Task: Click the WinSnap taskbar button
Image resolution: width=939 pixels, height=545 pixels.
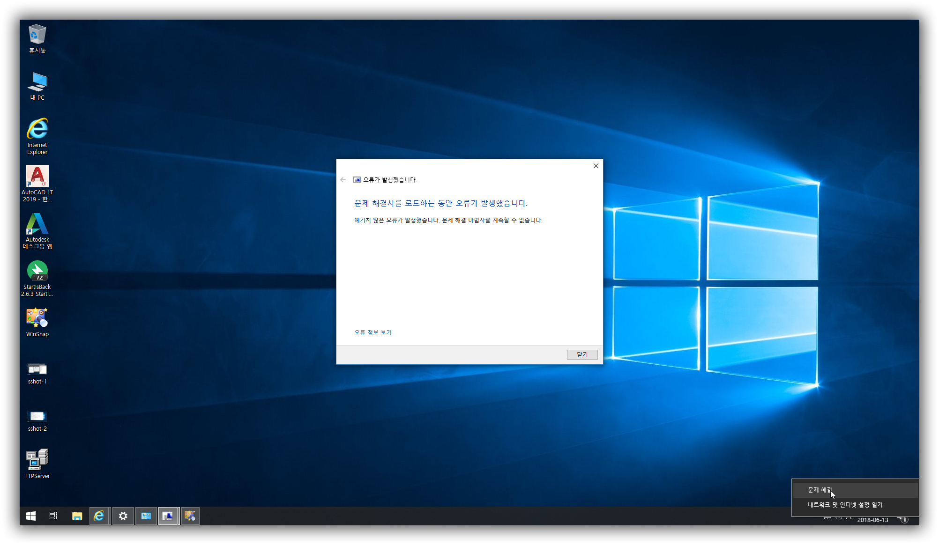Action: (x=190, y=516)
